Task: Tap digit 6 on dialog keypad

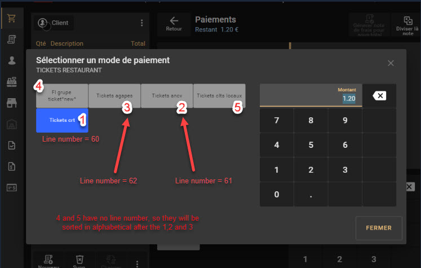Action: (345, 145)
